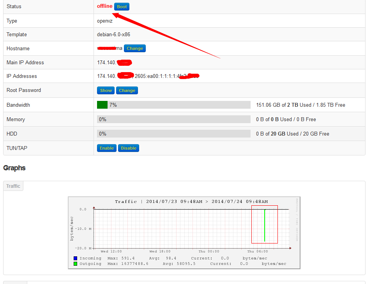Change the root password
371x284 pixels.
127,90
